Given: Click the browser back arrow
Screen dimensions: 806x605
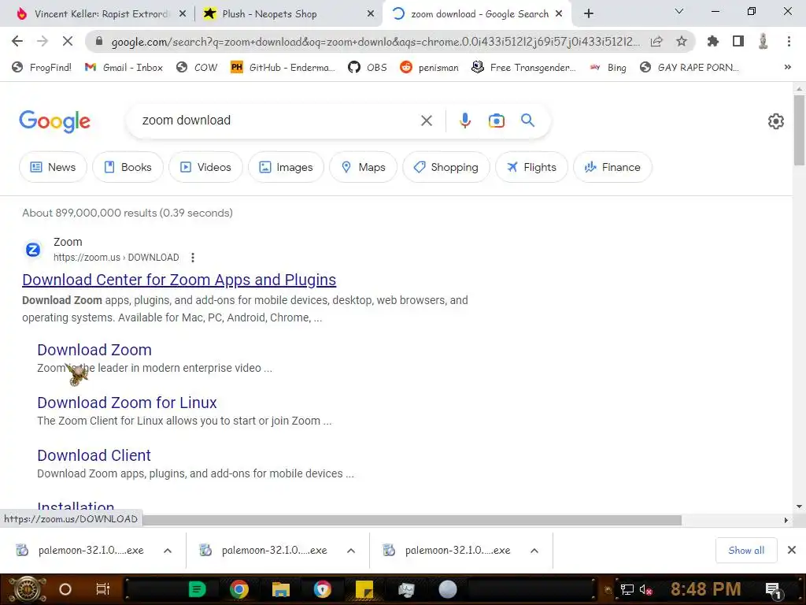Looking at the screenshot, I should (17, 41).
